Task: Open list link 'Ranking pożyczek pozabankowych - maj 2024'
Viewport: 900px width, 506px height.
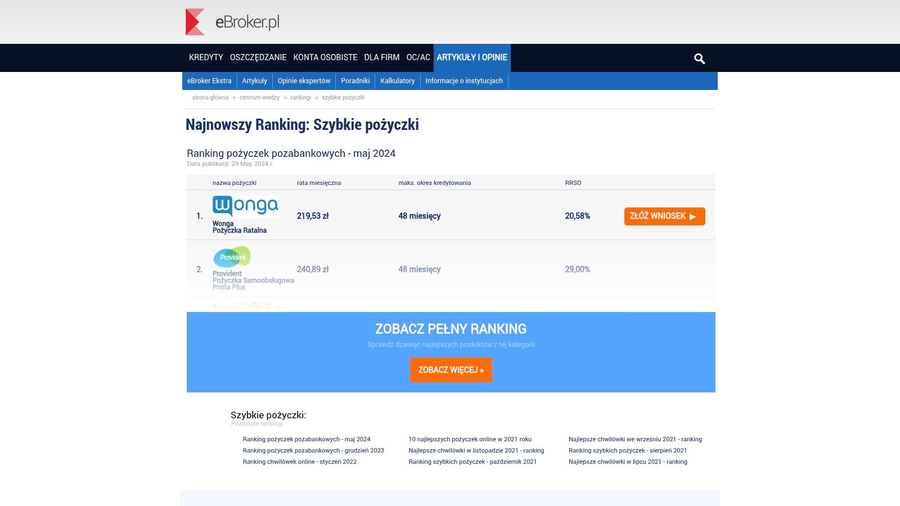Action: pos(307,439)
